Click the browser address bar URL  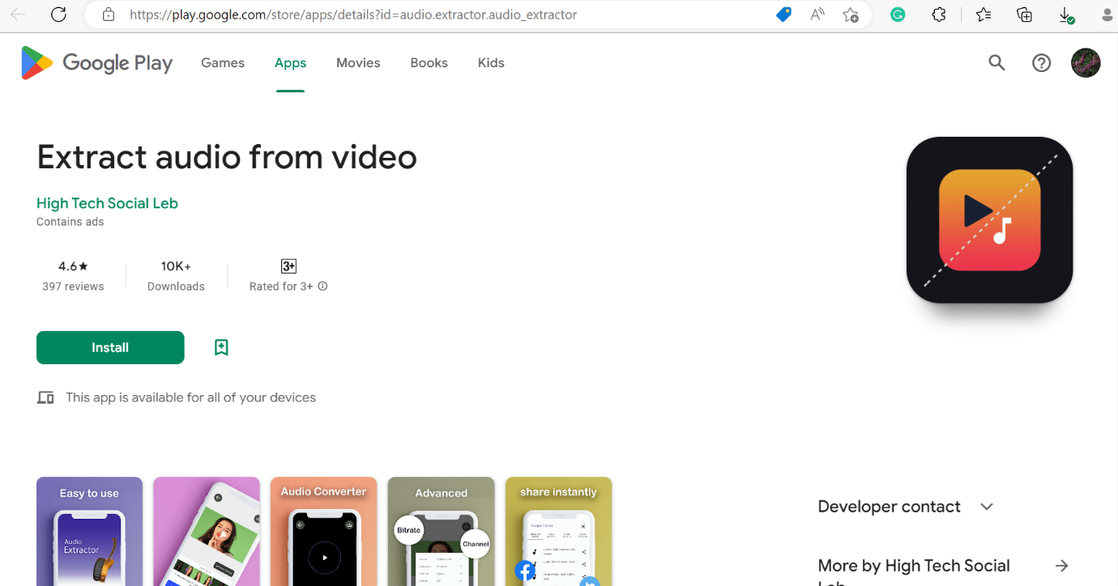[353, 15]
